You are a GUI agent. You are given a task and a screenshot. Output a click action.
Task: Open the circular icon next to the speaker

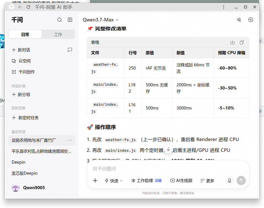250,20
